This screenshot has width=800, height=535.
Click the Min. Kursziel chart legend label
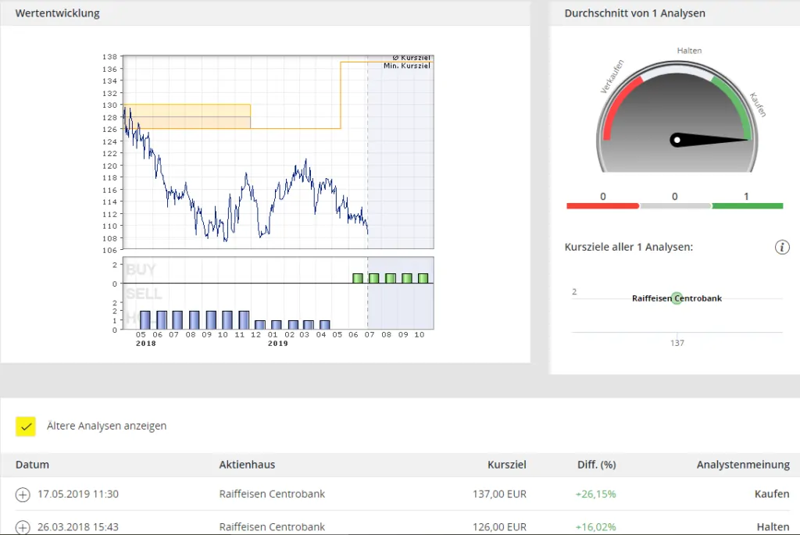point(407,66)
